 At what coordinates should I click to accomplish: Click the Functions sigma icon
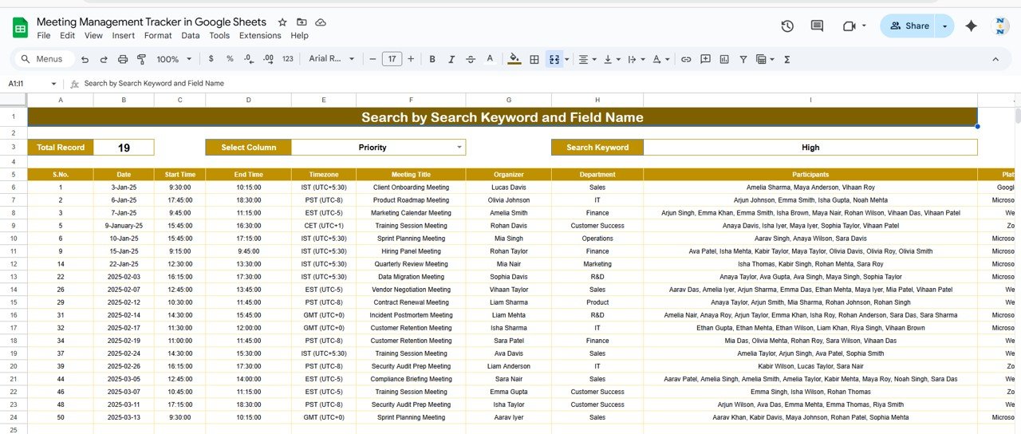pyautogui.click(x=787, y=59)
